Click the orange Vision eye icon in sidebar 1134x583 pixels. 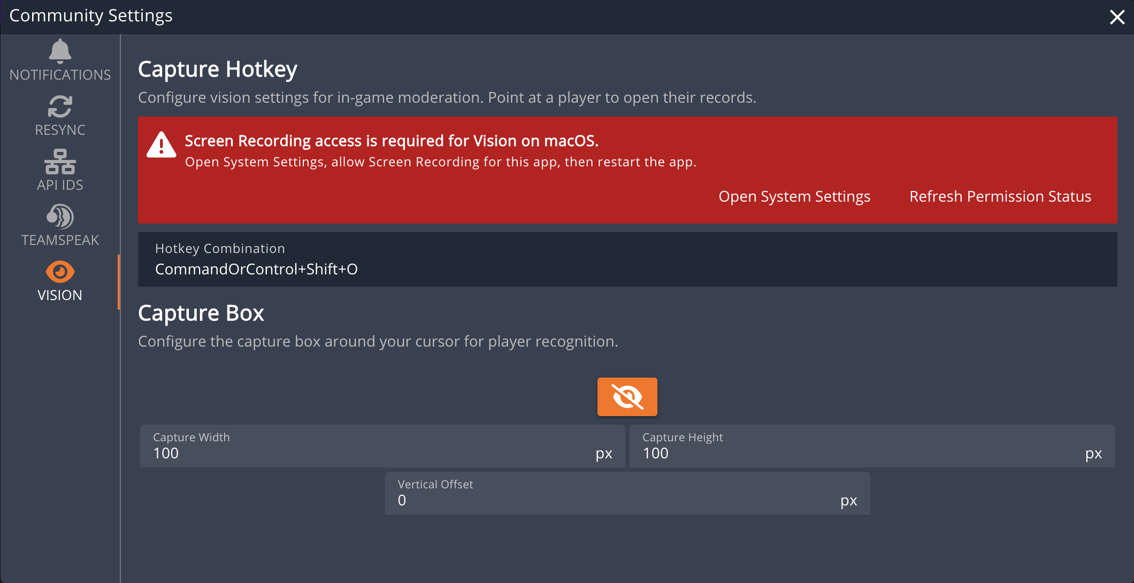point(60,272)
